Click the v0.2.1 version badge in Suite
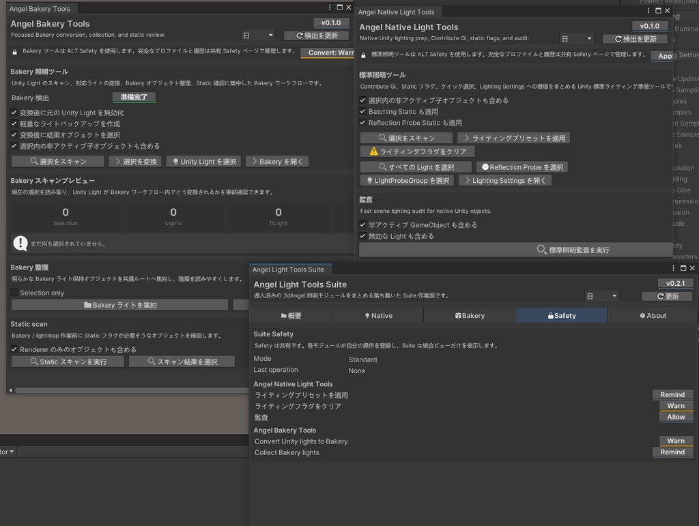Screen dimensions: 699x526 pyautogui.click(x=675, y=283)
